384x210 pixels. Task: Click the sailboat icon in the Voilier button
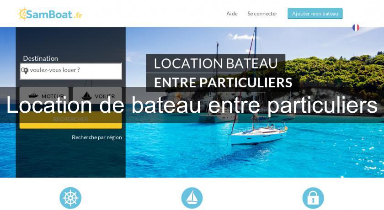tap(87, 95)
